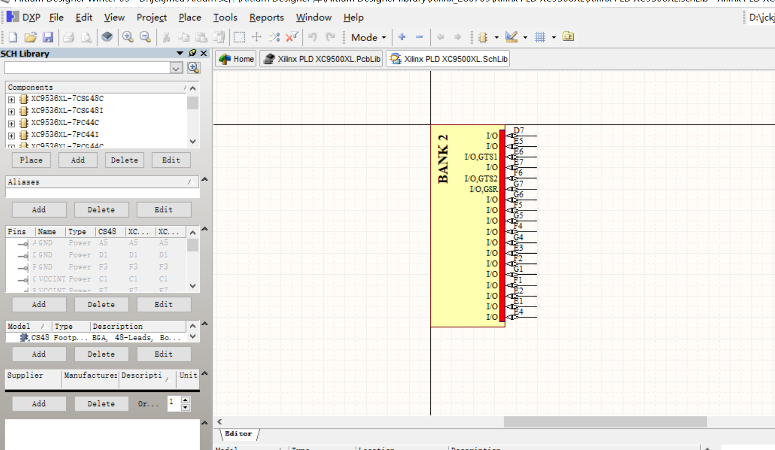The width and height of the screenshot is (775, 450).
Task: Switch to Xilinx PLD XC9500XL.PcbLib tab
Action: point(322,59)
